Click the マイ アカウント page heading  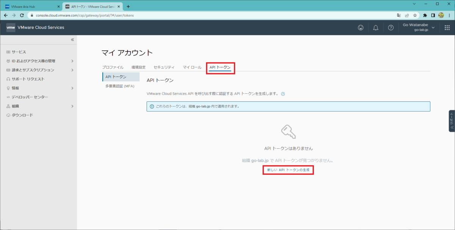coord(127,53)
